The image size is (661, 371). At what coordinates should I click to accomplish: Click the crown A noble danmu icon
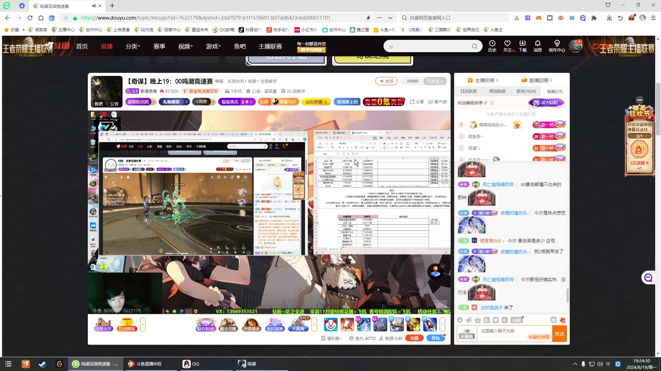478,320
